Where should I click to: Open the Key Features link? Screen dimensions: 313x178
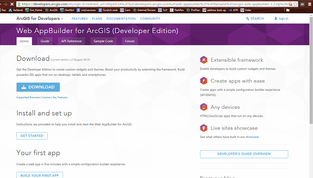(x=60, y=97)
